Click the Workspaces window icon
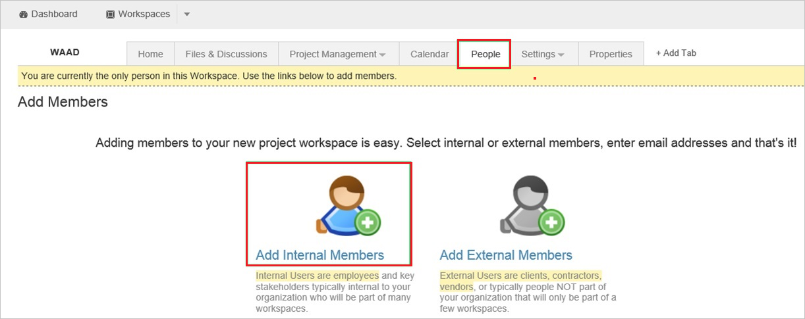This screenshot has width=805, height=319. click(110, 14)
